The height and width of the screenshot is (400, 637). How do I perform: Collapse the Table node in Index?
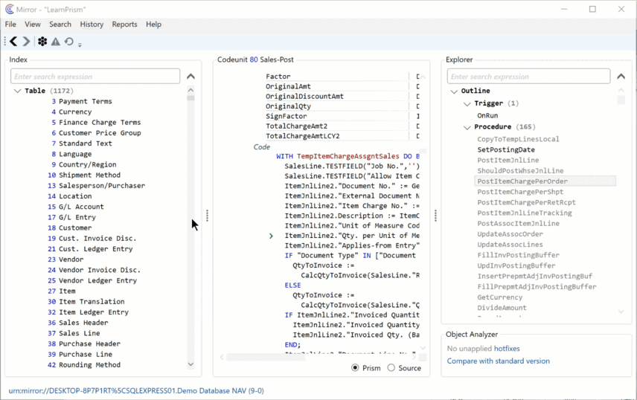click(x=17, y=91)
